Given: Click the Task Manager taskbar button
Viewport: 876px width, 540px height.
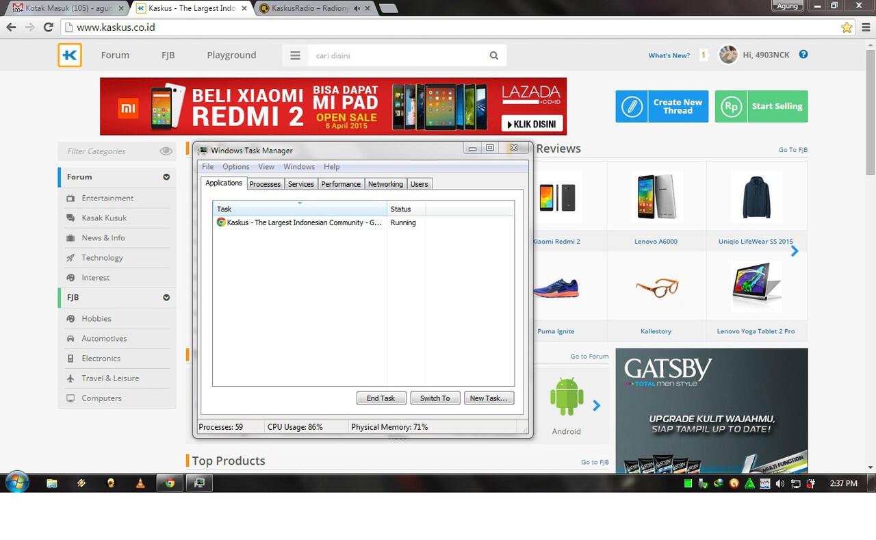Looking at the screenshot, I should (200, 483).
